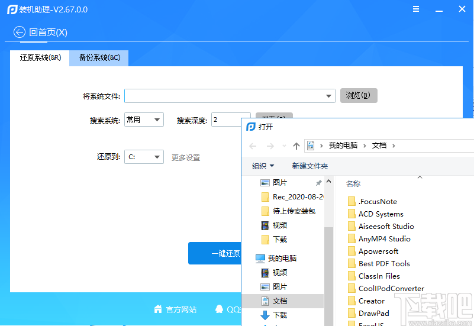This screenshot has height=326, width=474.
Task: Open the 将系统文件 combo box dropdown
Action: pos(328,96)
